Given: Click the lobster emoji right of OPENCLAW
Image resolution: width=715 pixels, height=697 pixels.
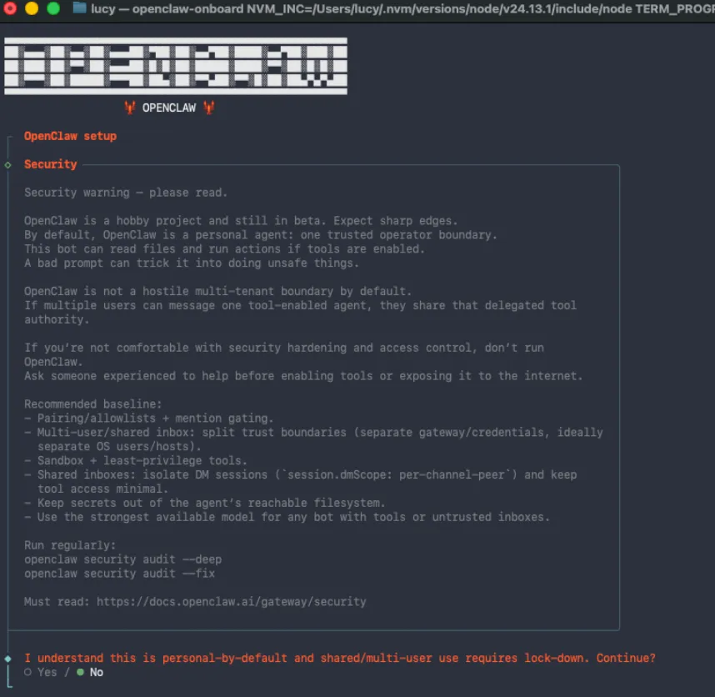Looking at the screenshot, I should coord(208,108).
